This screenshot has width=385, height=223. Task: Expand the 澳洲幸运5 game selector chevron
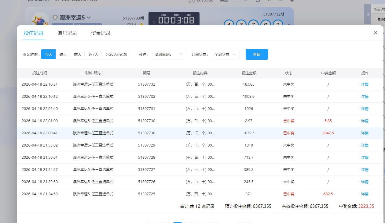[89, 18]
